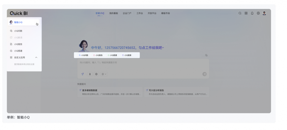Click the 小Q assistant avatar image
This screenshot has height=130, width=287.
84,46
